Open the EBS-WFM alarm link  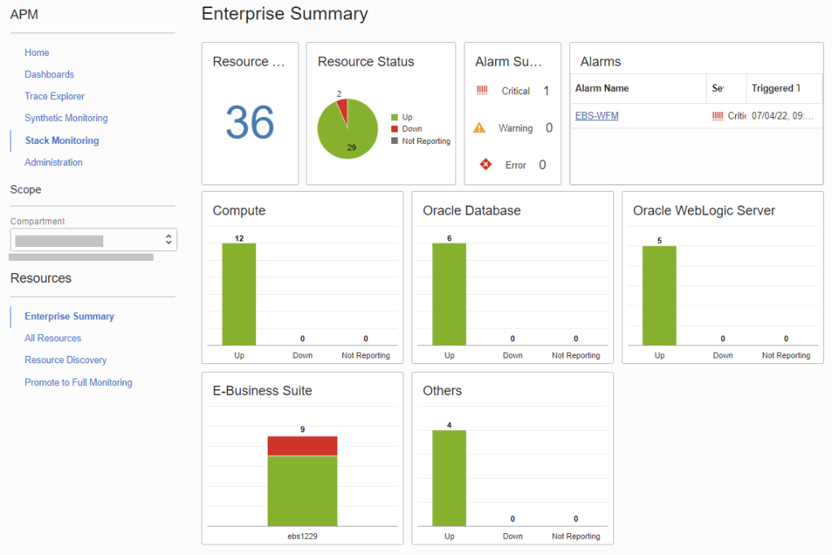click(x=596, y=116)
